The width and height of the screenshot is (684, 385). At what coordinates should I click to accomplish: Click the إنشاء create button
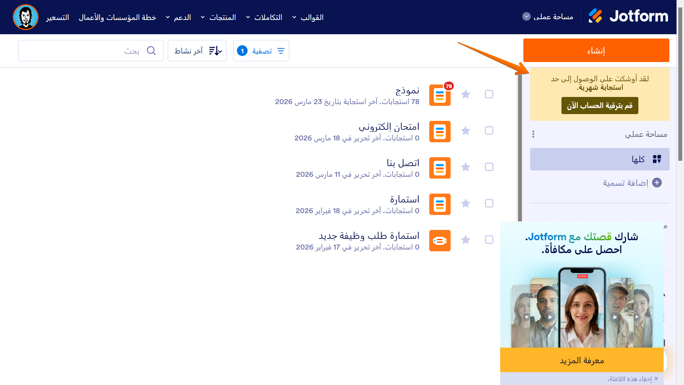tap(596, 50)
